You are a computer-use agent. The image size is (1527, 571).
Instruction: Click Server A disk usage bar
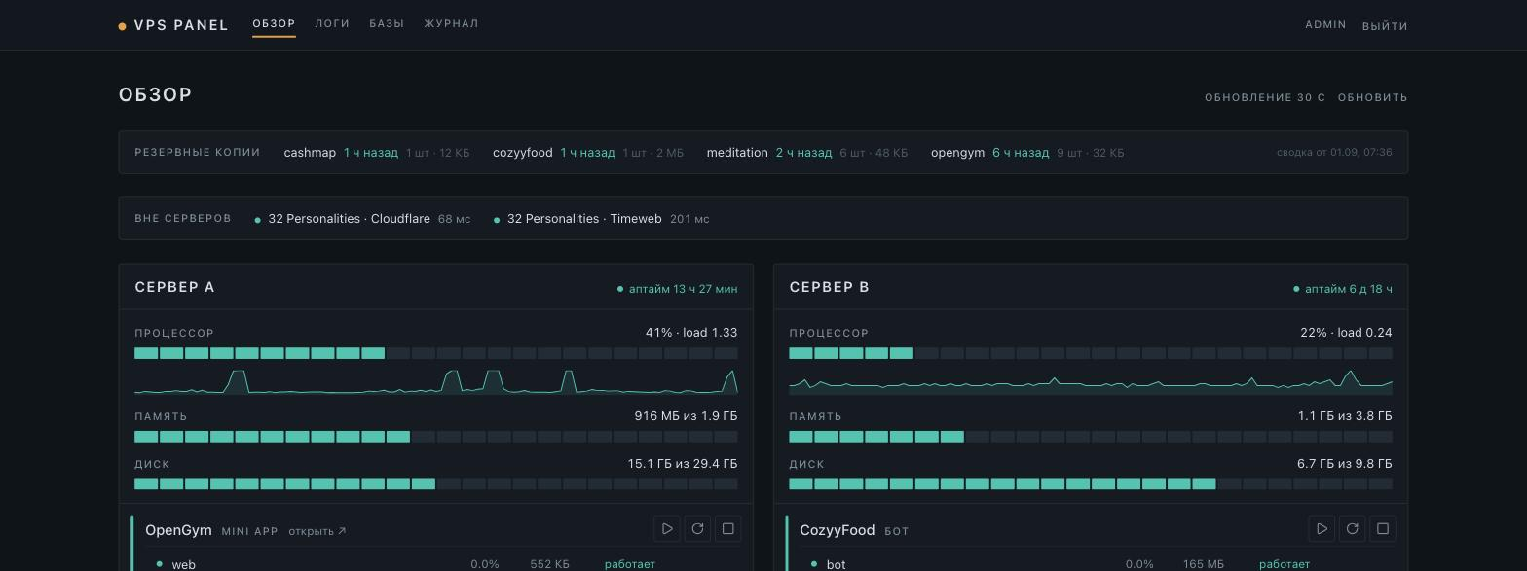pos(436,483)
